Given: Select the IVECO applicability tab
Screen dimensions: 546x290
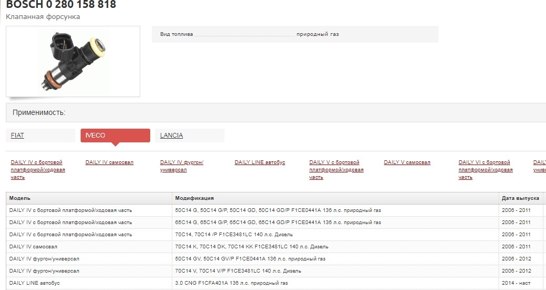Looking at the screenshot, I should point(115,135).
